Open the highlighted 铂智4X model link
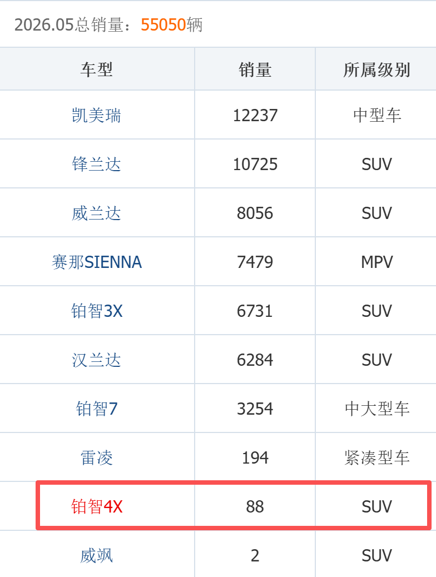This screenshot has width=436, height=577. [x=96, y=507]
